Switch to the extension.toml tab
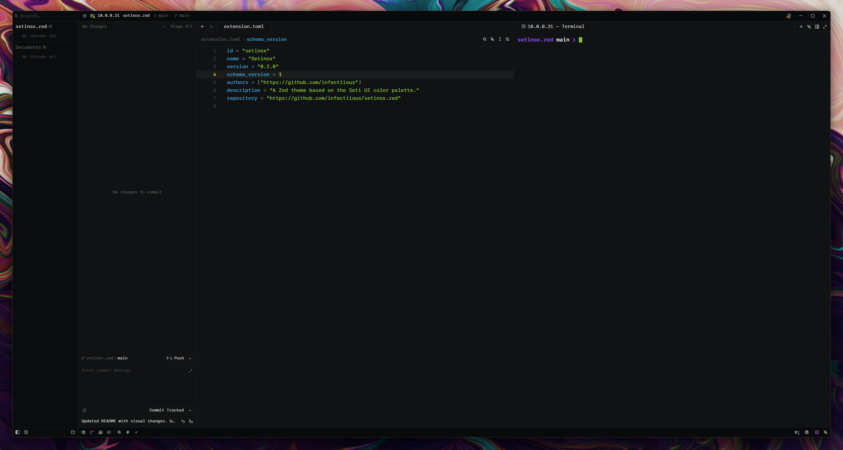The image size is (843, 450). tap(244, 26)
